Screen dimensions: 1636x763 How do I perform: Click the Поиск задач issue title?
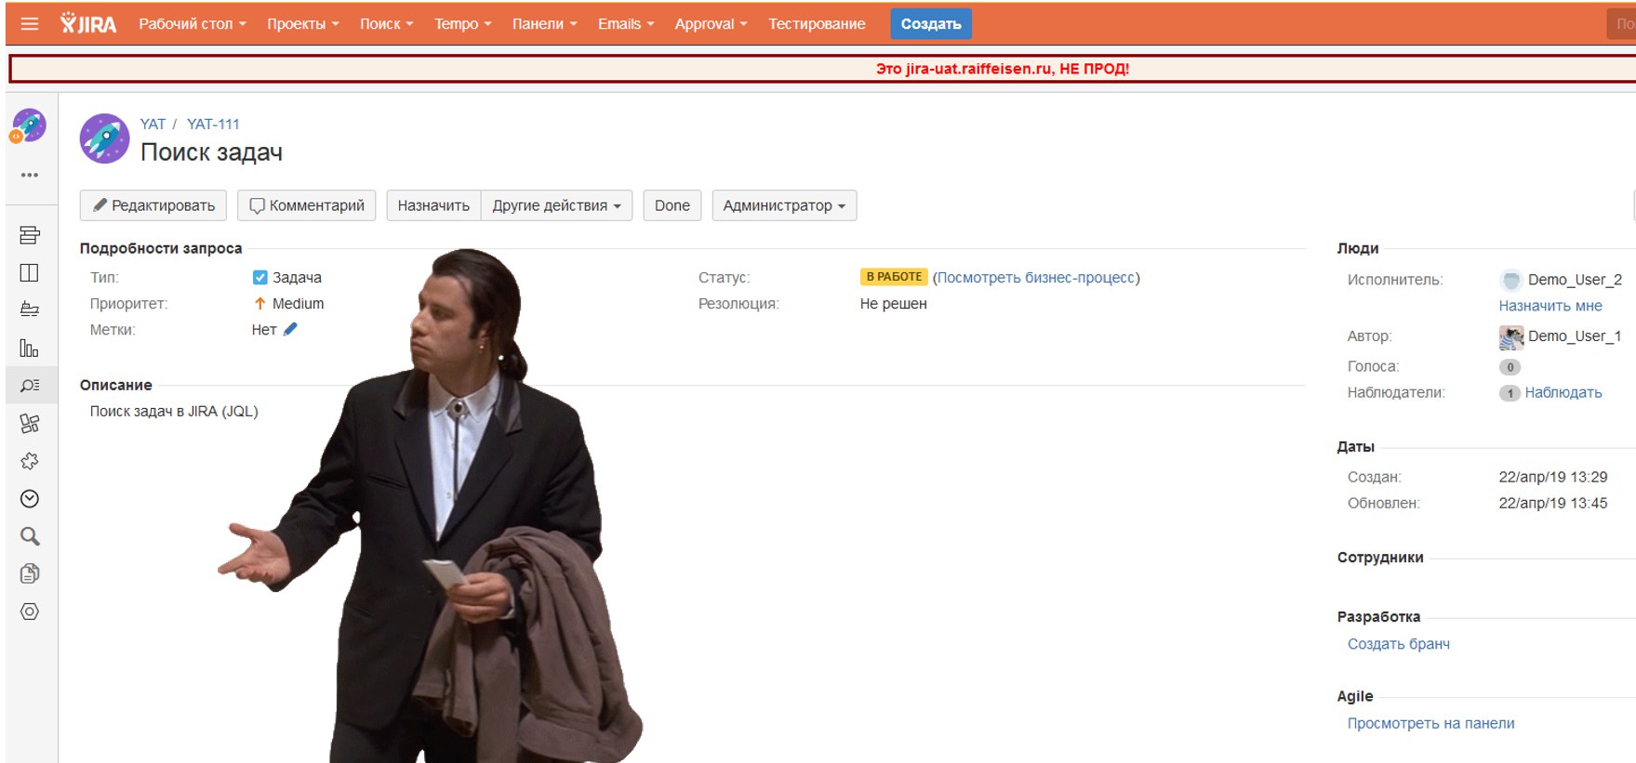(211, 152)
